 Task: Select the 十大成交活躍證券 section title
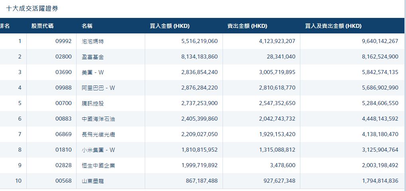point(32,8)
